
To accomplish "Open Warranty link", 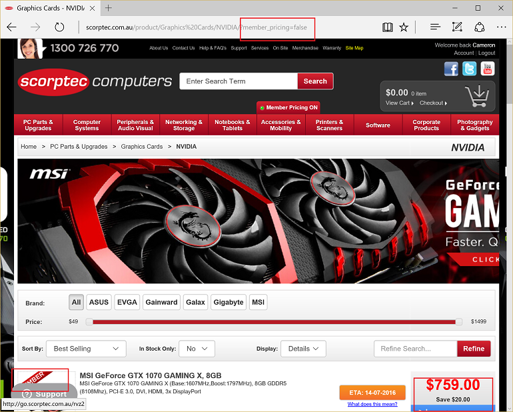I will coord(332,48).
